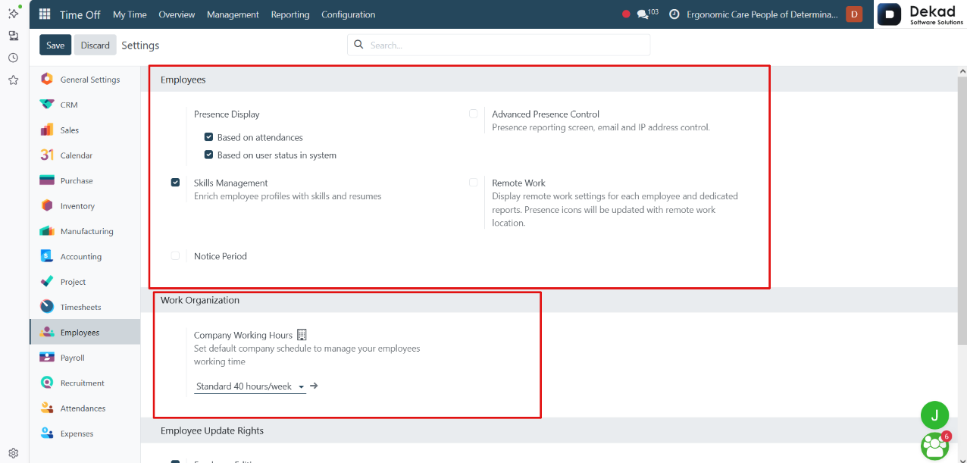Click the Recruitment app icon
The image size is (967, 463).
pyautogui.click(x=47, y=383)
